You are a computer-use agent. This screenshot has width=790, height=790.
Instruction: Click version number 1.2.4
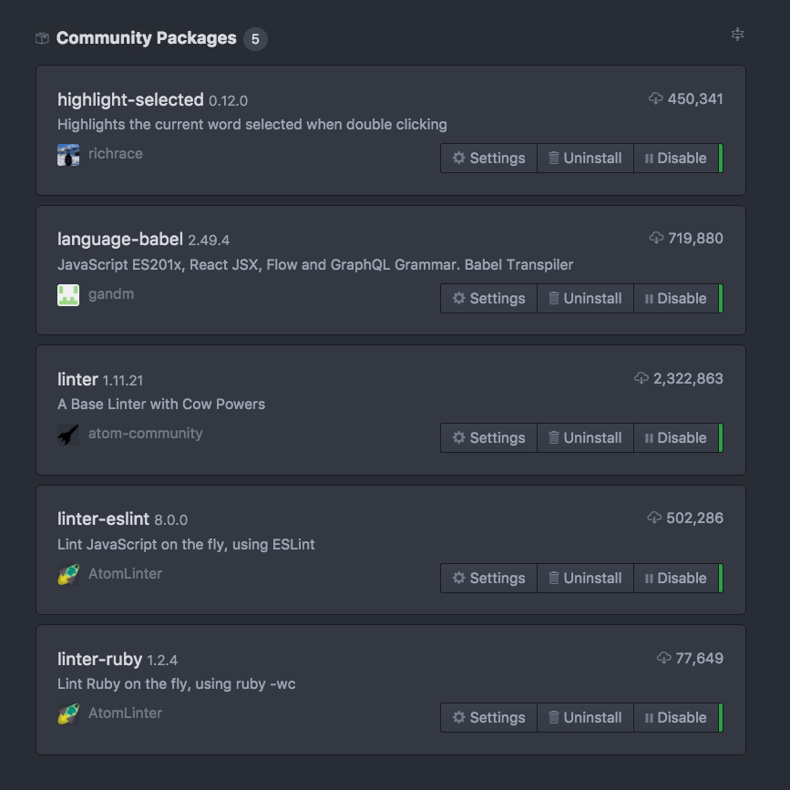point(162,660)
